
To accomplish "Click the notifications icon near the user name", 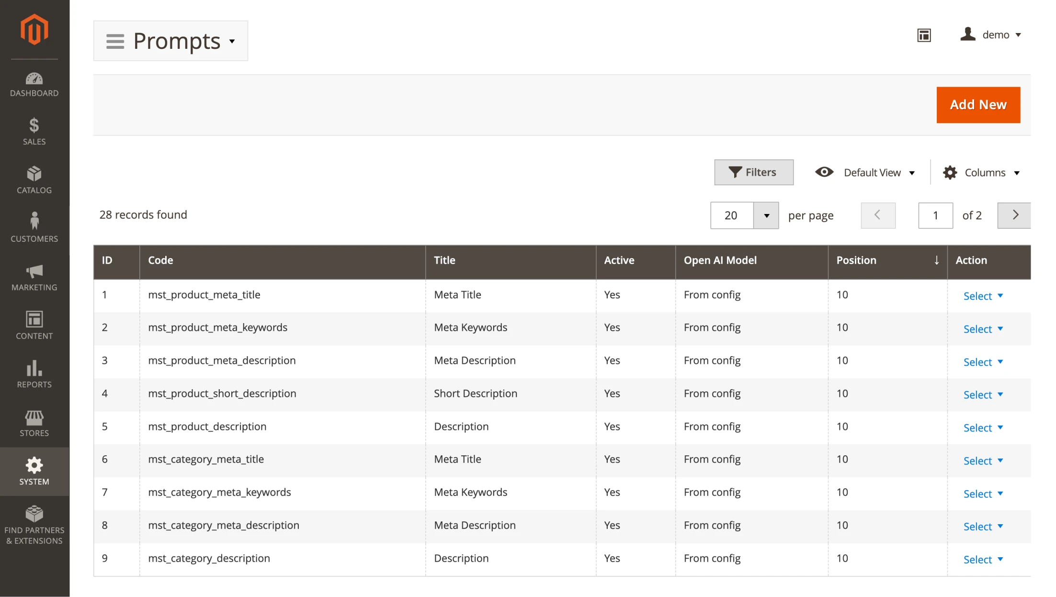I will click(x=924, y=35).
